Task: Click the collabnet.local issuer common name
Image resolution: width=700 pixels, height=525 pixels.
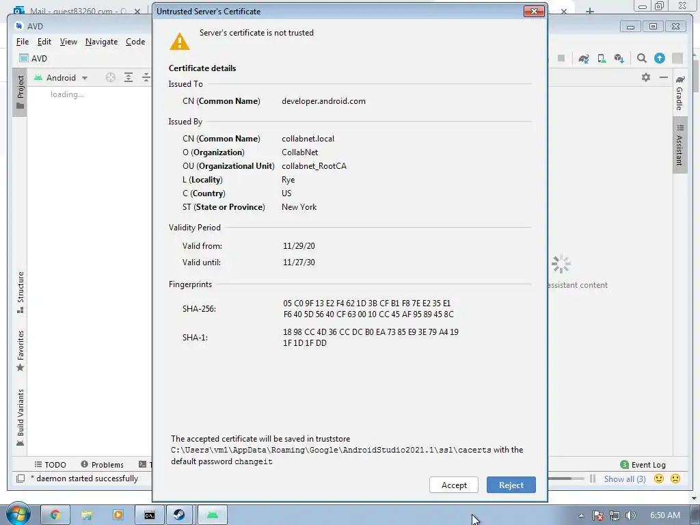Action: 308,138
